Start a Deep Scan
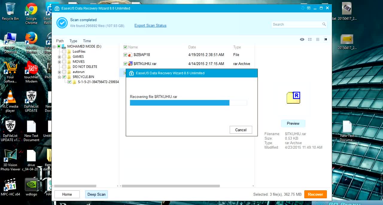The width and height of the screenshot is (383, 205). click(96, 194)
